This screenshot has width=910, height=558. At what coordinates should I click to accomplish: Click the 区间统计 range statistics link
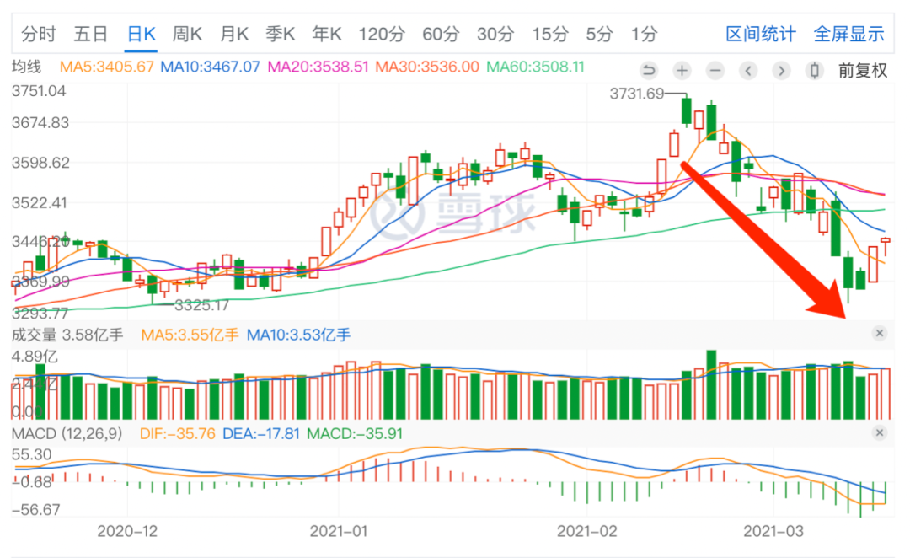[760, 35]
